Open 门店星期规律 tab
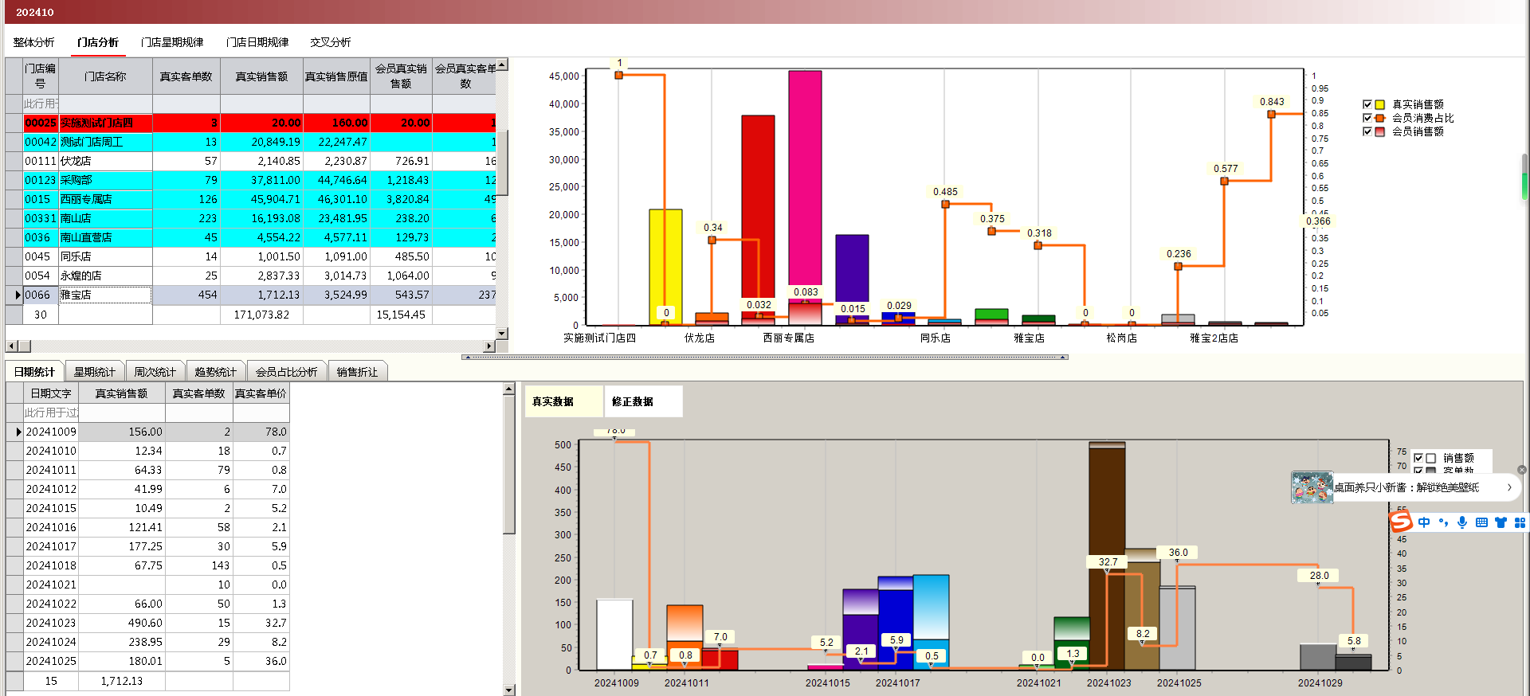Screen dimensions: 1530x696 coord(172,42)
